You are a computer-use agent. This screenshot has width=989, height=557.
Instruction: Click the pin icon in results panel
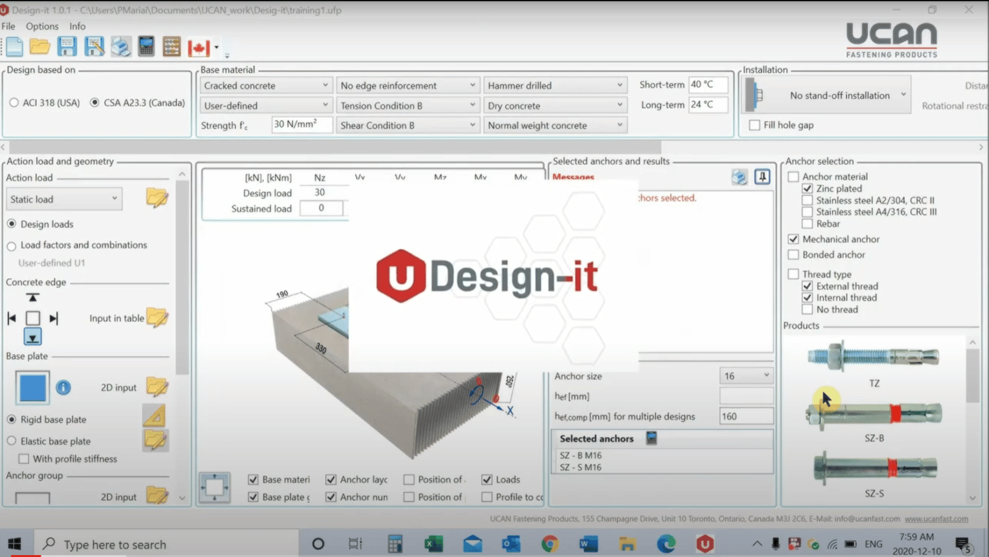tap(762, 176)
